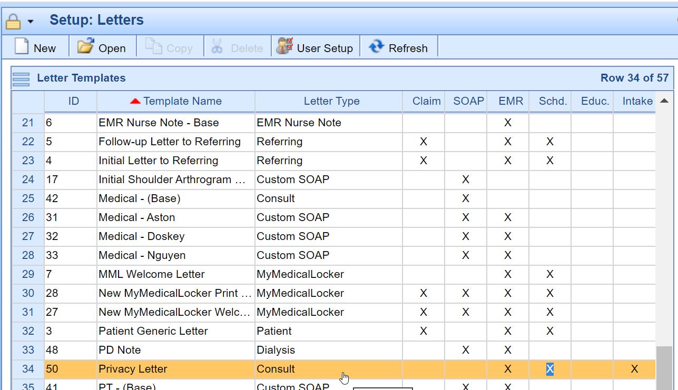Refresh the letter templates list
Viewport: 678px width, 390px height.
[x=398, y=47]
